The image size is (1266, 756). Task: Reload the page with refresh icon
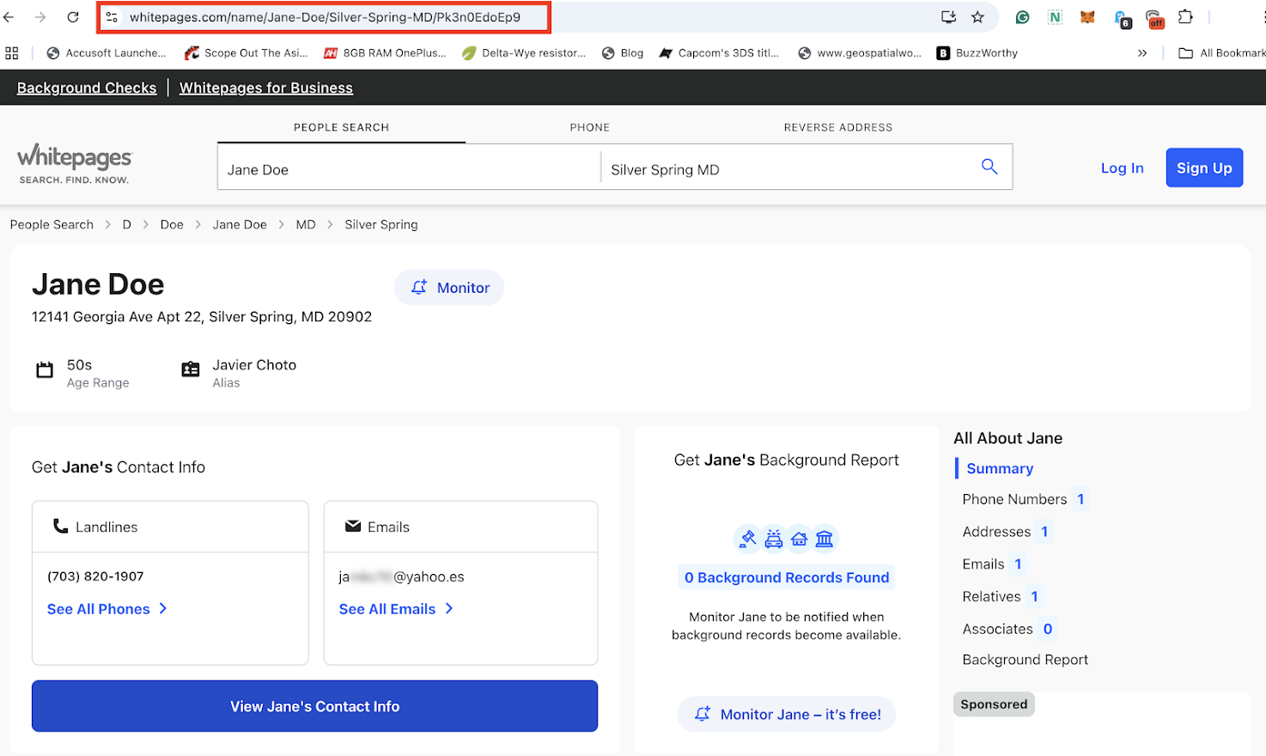pyautogui.click(x=73, y=17)
